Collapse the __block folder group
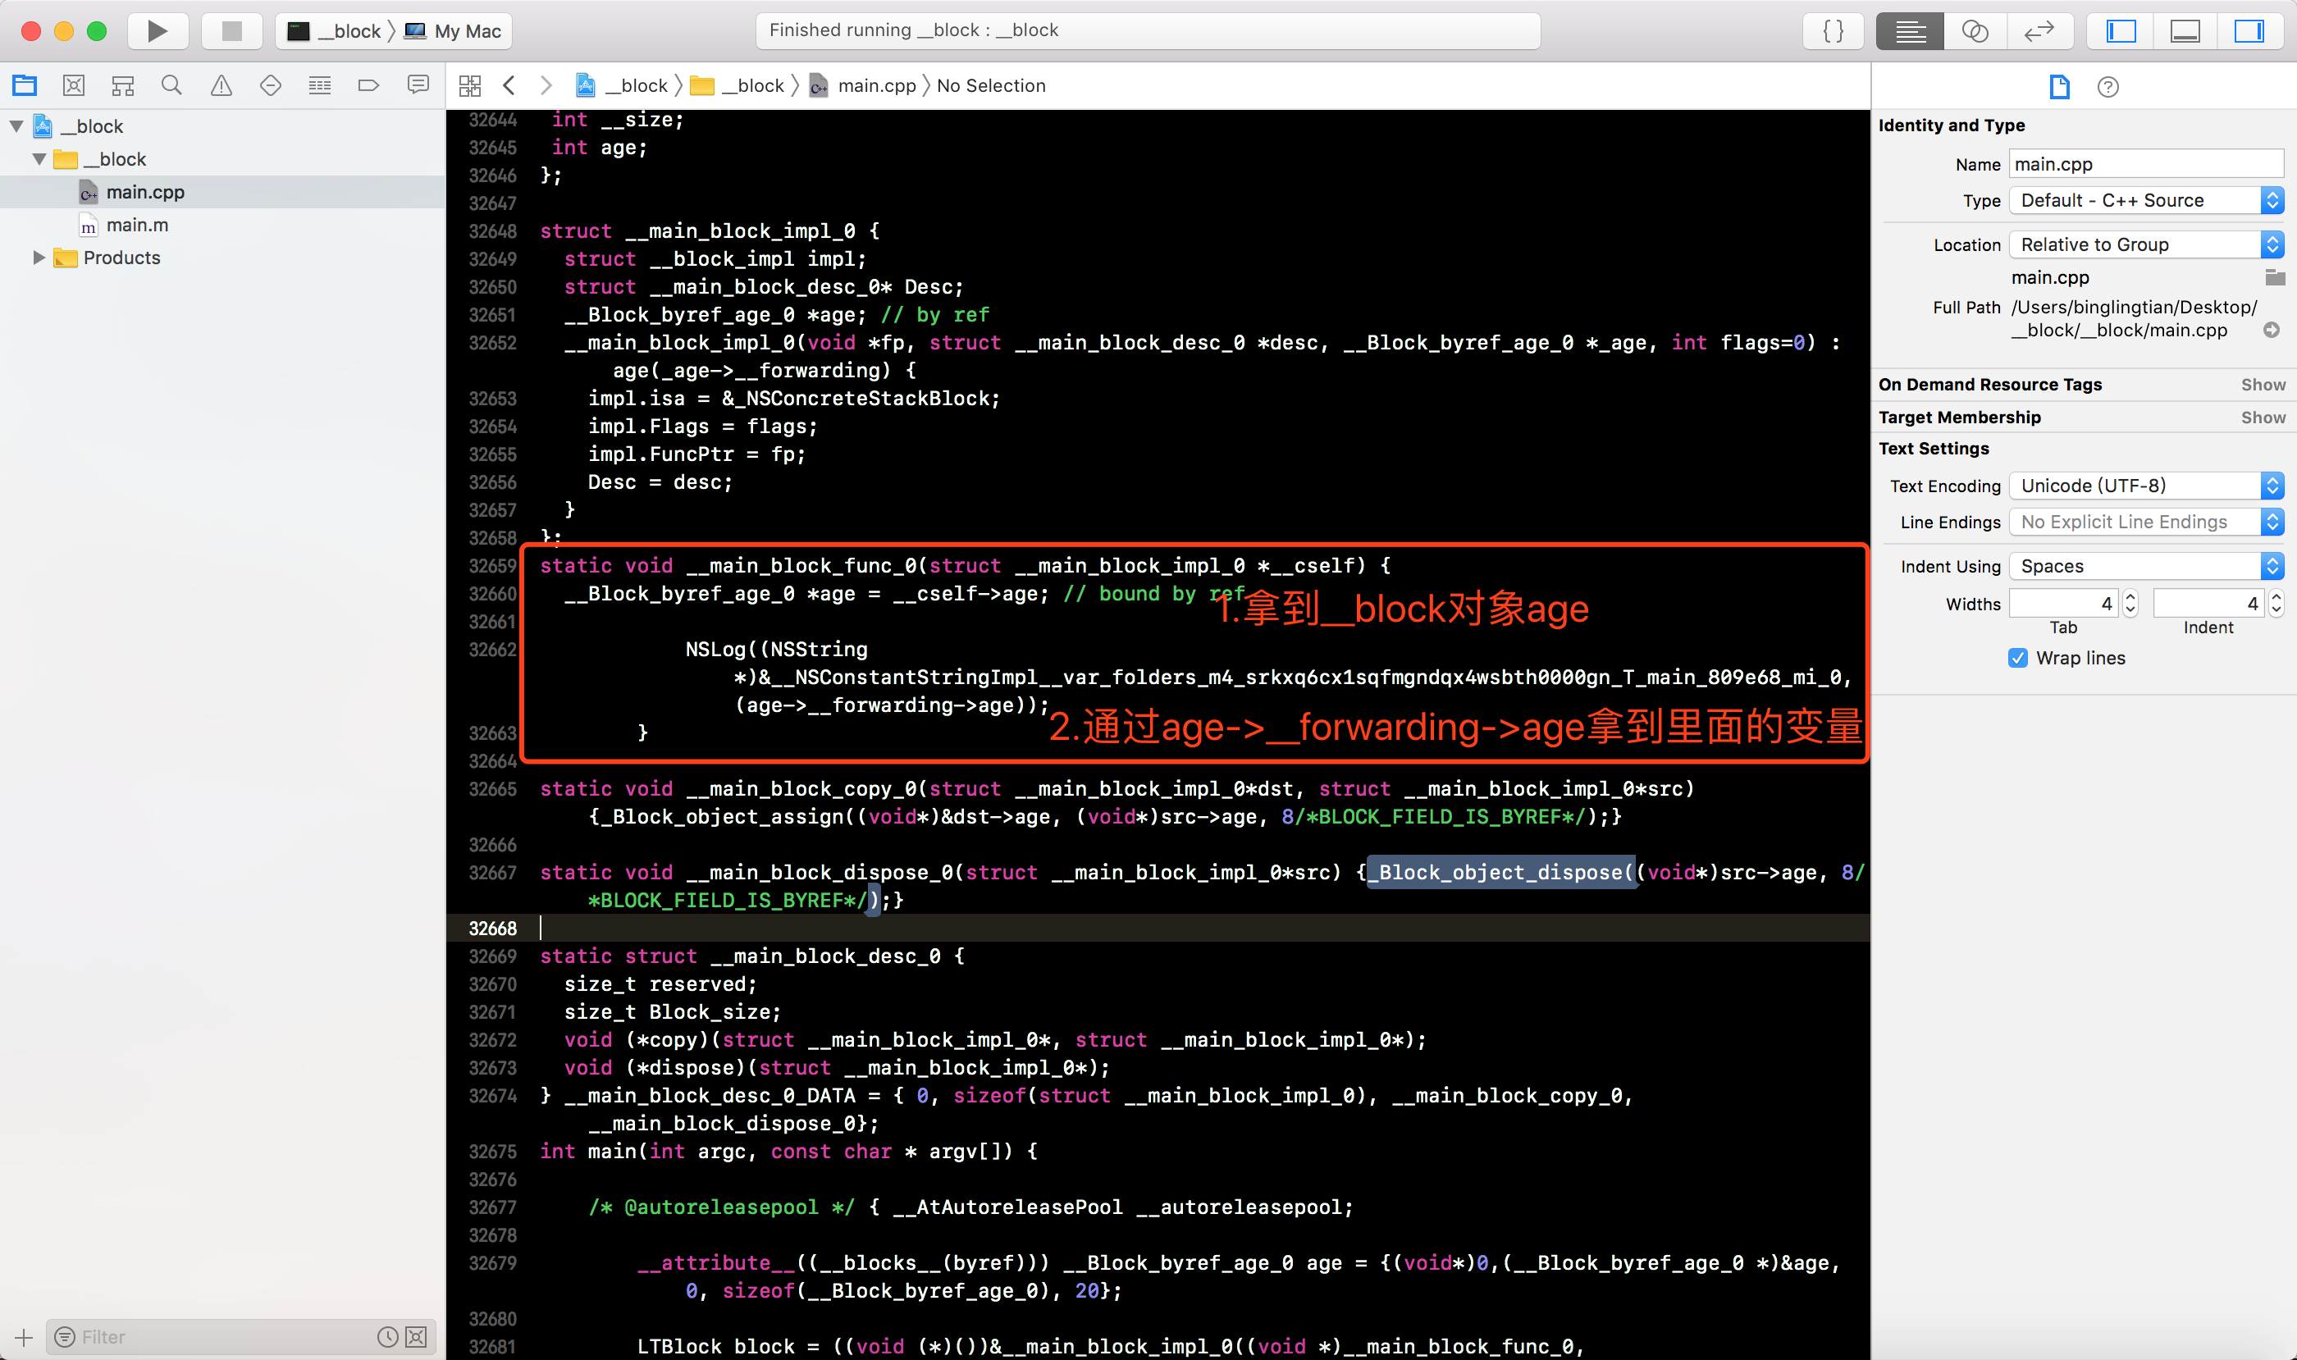This screenshot has width=2297, height=1360. coord(39,159)
